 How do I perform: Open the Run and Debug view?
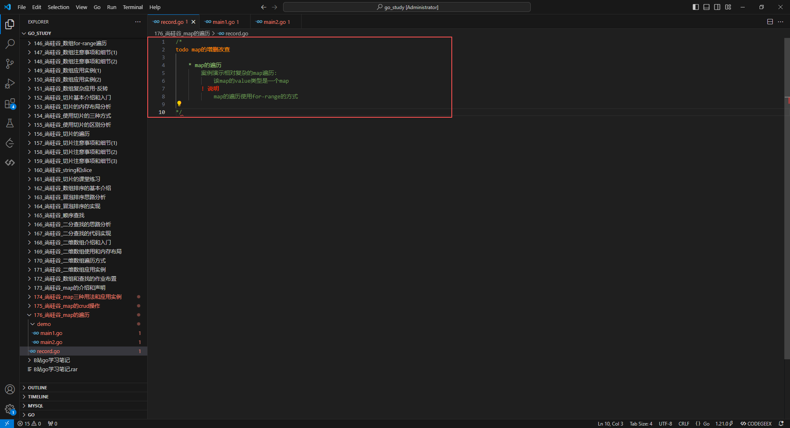pyautogui.click(x=10, y=84)
